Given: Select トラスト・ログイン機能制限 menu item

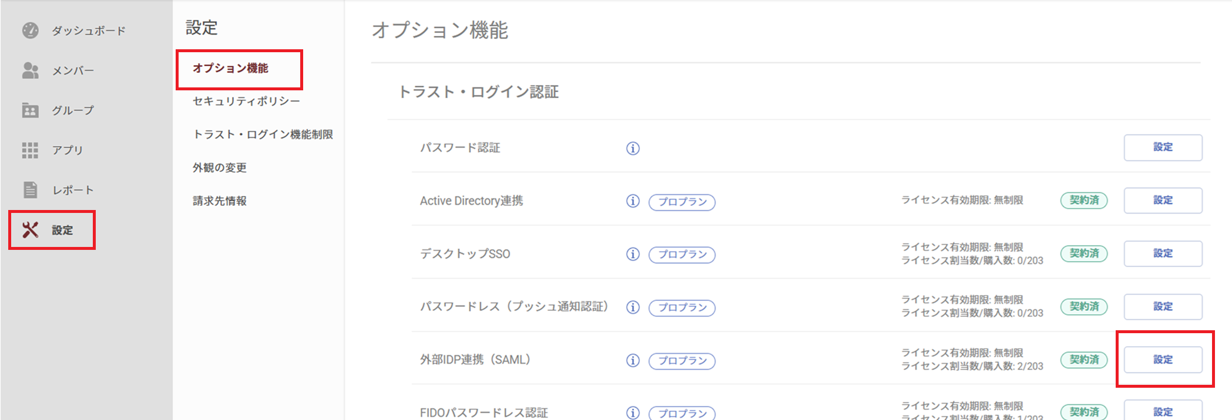Looking at the screenshot, I should coord(263,135).
